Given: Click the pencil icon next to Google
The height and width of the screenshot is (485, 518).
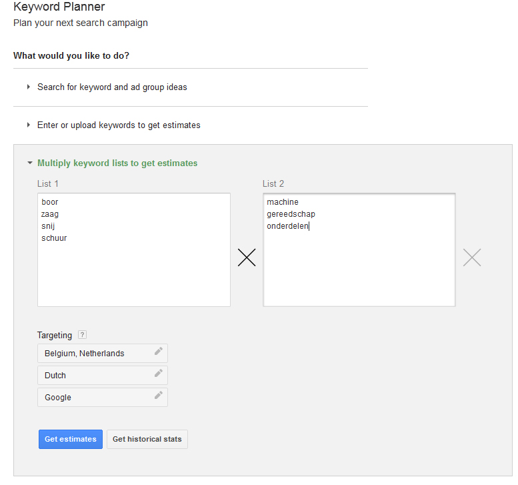Looking at the screenshot, I should pyautogui.click(x=158, y=396).
